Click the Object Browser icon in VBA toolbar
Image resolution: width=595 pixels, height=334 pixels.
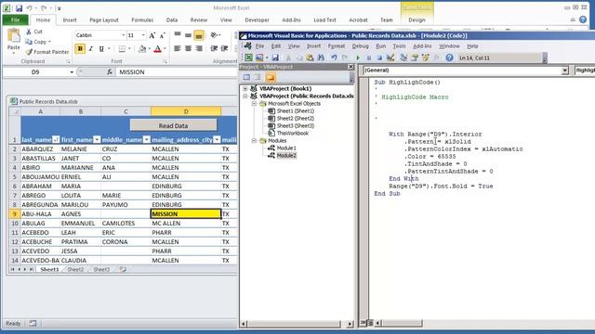coord(426,58)
